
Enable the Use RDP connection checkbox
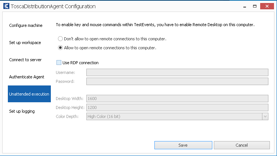click(59, 63)
